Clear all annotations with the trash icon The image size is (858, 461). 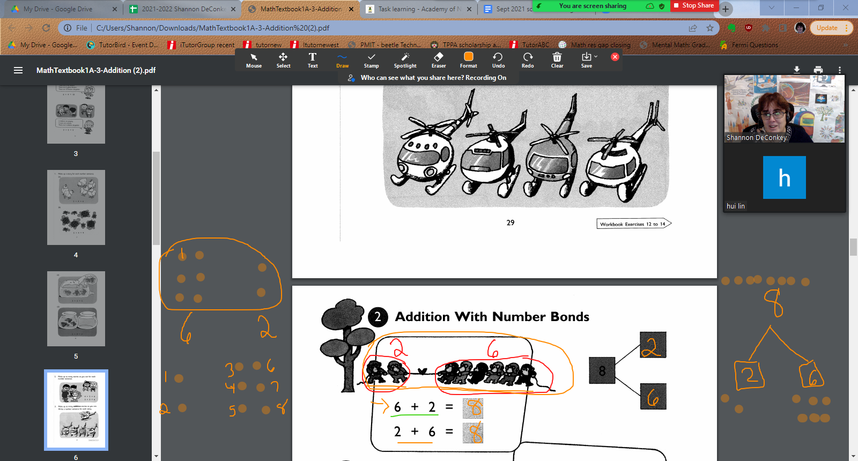point(557,61)
